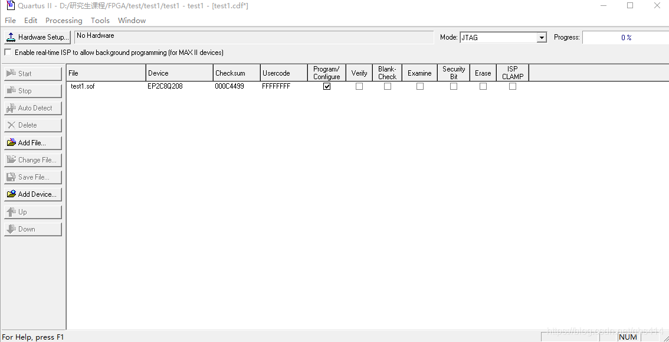
Task: Click the Checksum column header
Action: coord(237,73)
